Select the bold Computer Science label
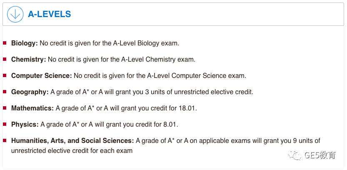The height and width of the screenshot is (170, 347). pos(42,76)
